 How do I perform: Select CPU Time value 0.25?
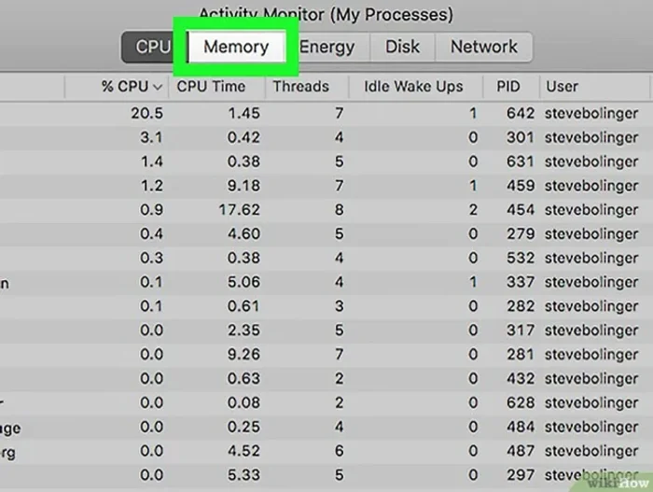243,427
